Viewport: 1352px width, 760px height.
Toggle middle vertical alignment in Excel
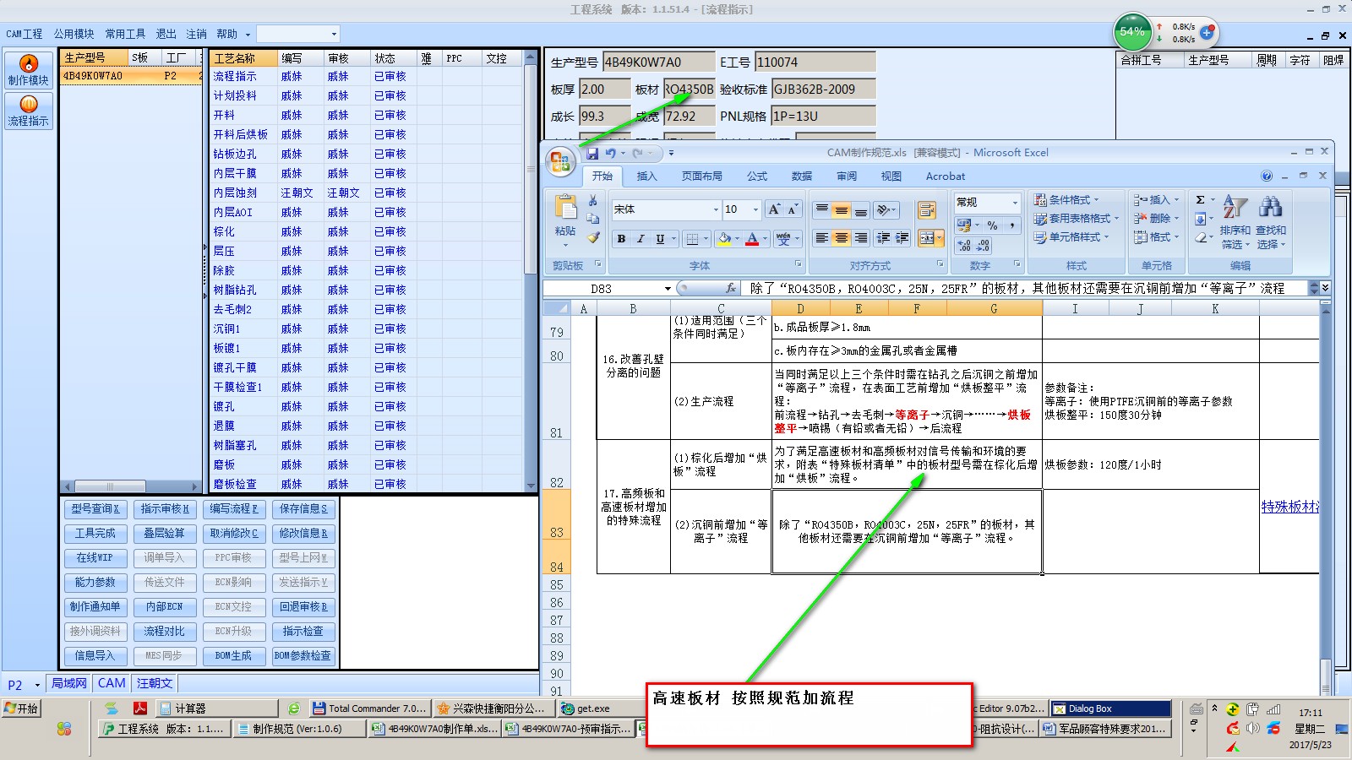(841, 209)
